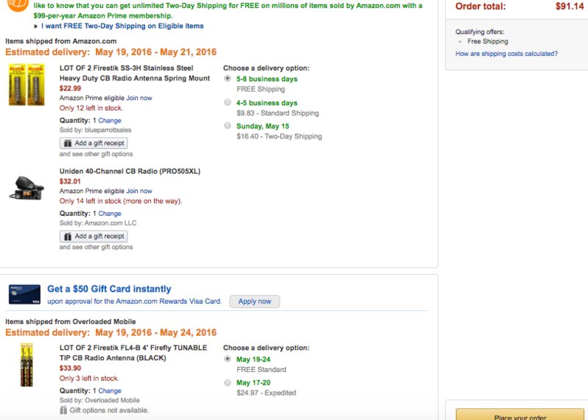The height and width of the screenshot is (420, 588).
Task: Open the Firestik FL4-B antenna thumbnail
Action: point(27,365)
